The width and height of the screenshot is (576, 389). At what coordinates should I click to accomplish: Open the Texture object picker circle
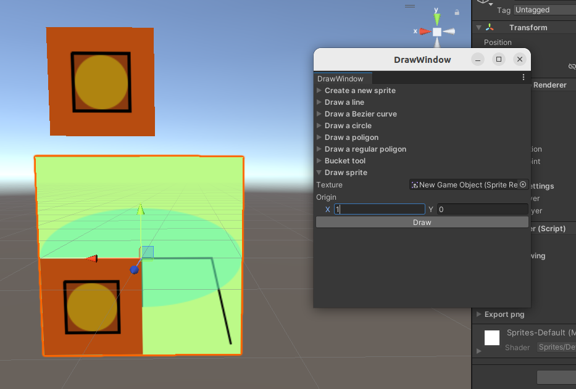pos(523,185)
